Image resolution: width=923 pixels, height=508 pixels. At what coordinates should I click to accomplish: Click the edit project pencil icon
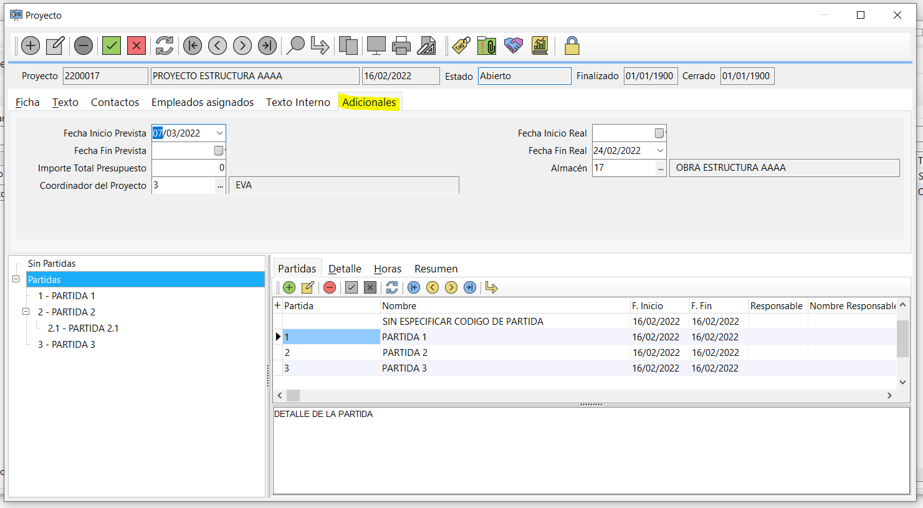[x=55, y=46]
